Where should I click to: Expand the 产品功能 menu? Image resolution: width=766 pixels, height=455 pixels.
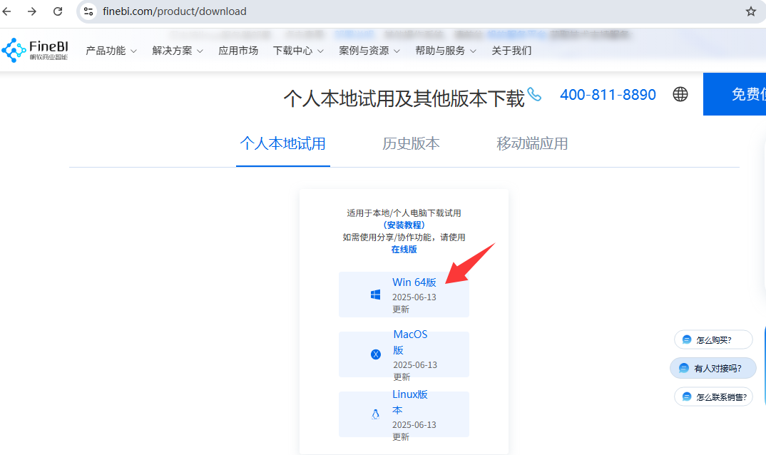[x=111, y=51]
